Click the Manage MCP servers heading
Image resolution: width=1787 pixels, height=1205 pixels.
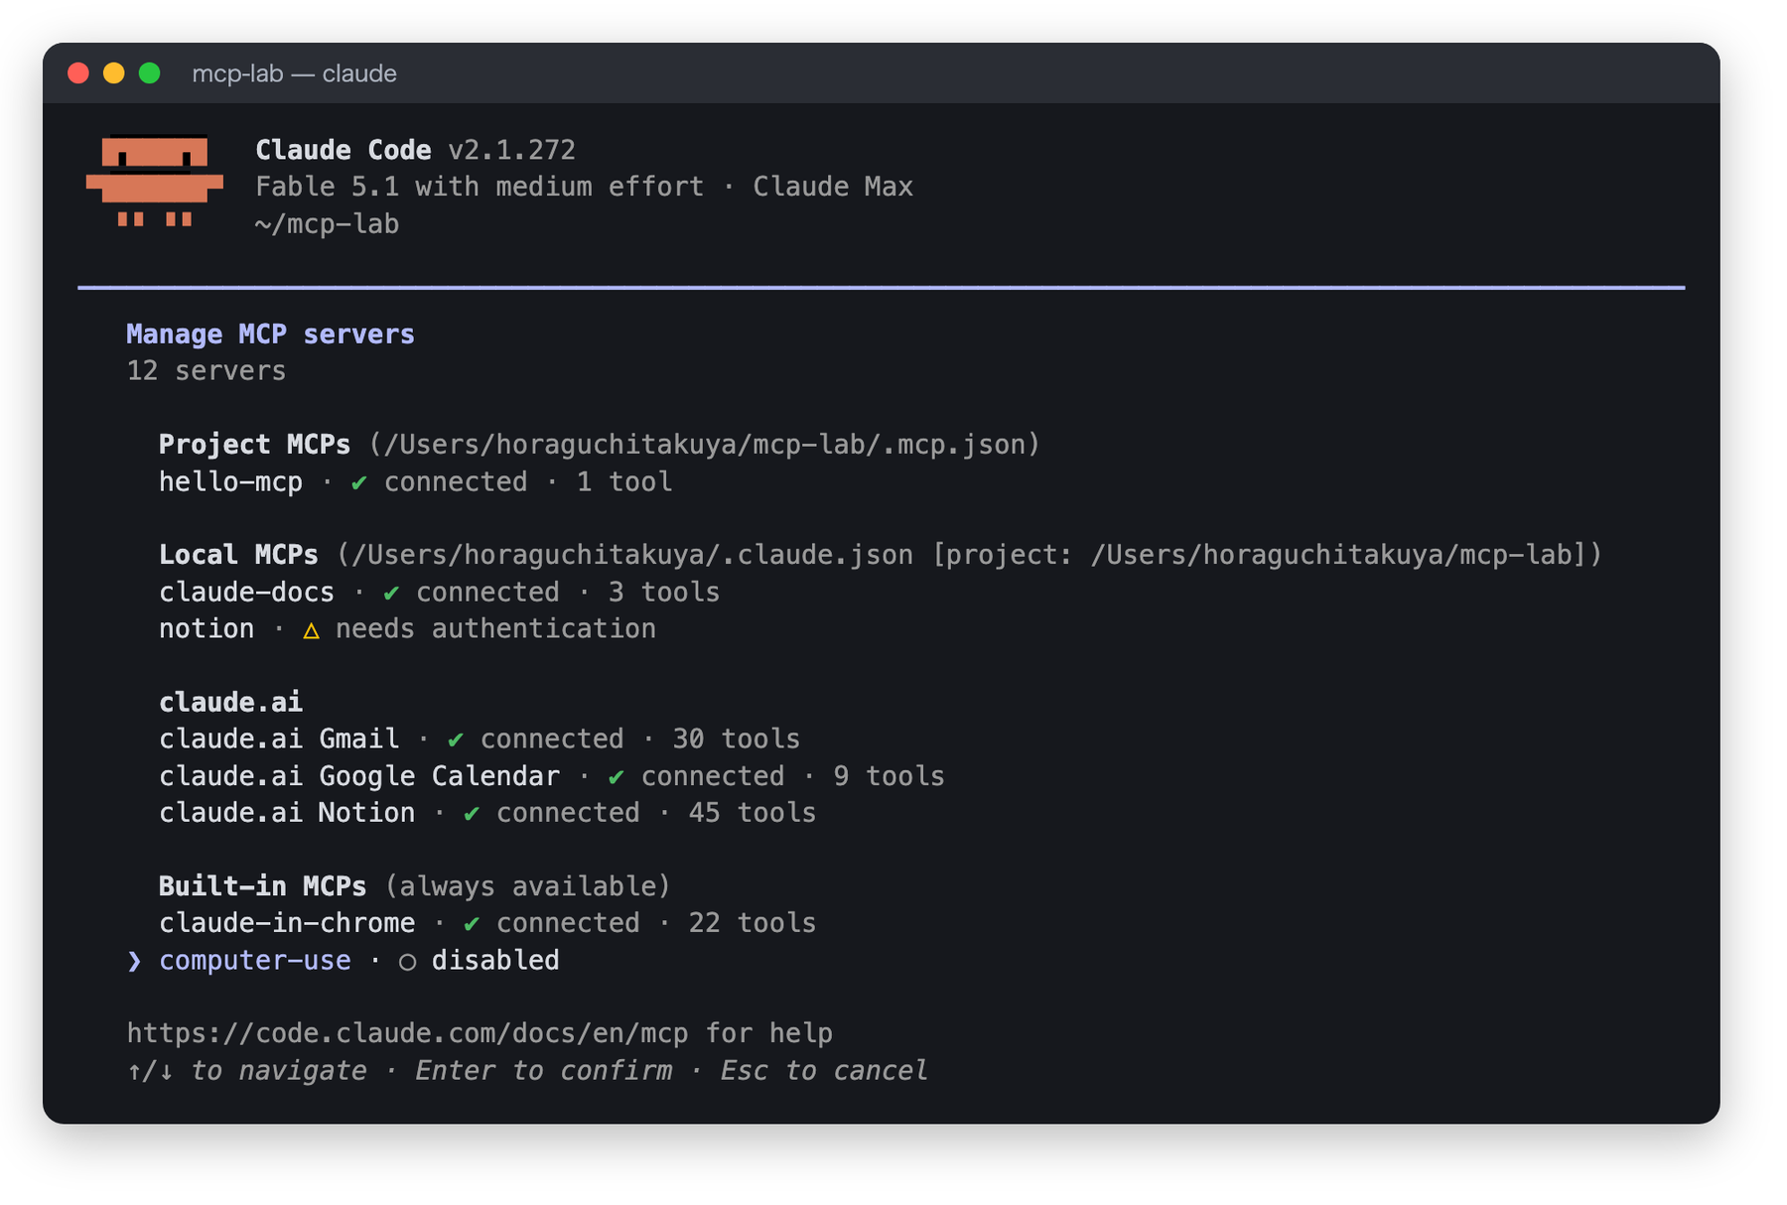point(270,335)
